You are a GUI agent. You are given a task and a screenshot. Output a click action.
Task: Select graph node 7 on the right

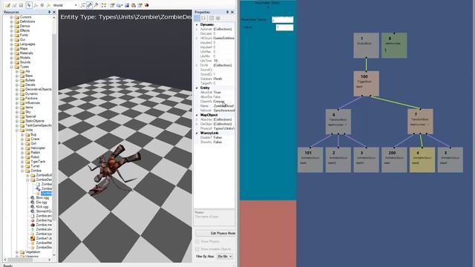coord(420,122)
